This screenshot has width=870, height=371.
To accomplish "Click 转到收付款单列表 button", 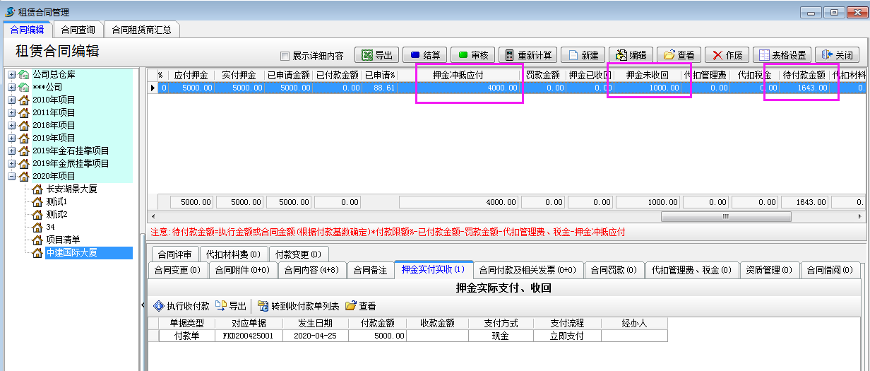I will tap(298, 306).
